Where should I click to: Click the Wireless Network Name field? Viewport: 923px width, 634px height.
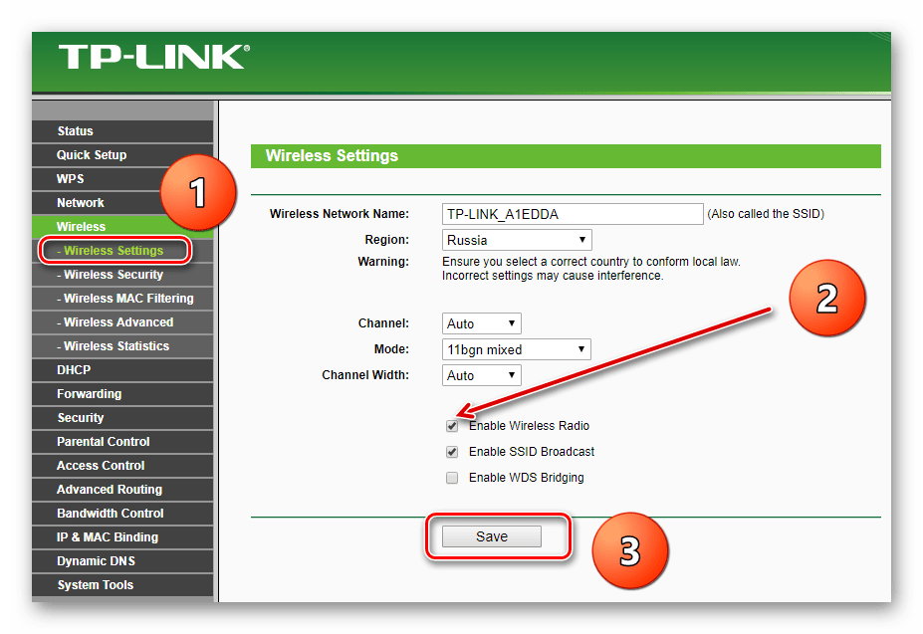573,214
